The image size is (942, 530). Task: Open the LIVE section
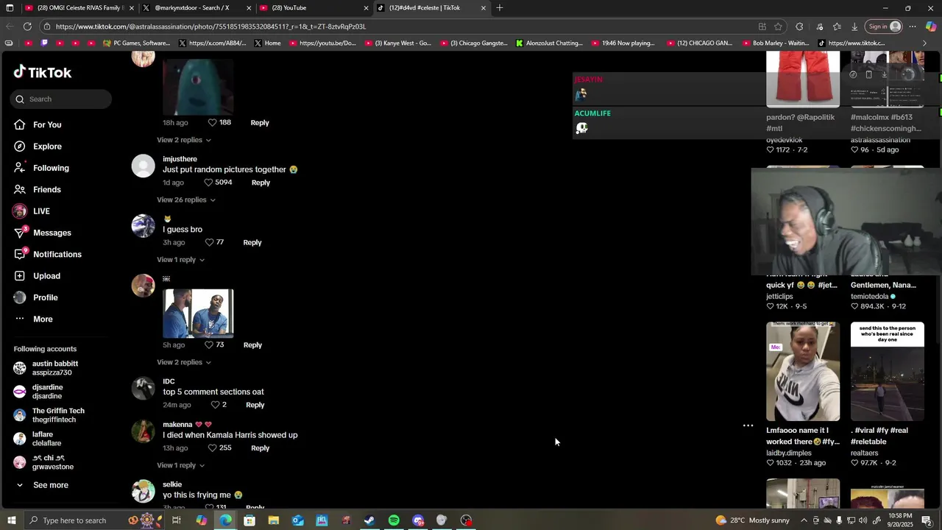pyautogui.click(x=41, y=211)
